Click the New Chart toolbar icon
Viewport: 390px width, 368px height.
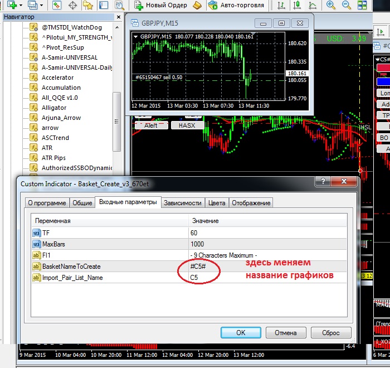pos(12,4)
